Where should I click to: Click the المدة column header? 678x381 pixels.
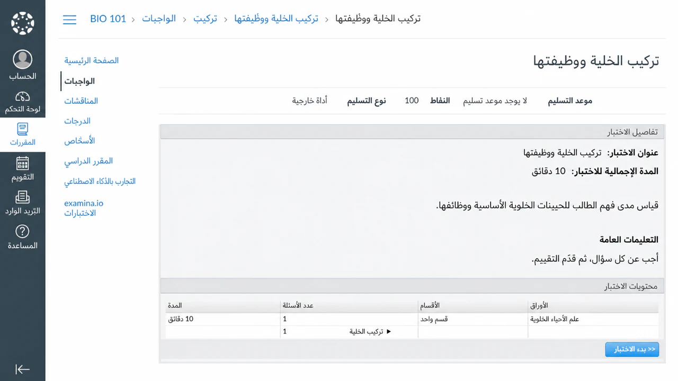click(x=223, y=306)
